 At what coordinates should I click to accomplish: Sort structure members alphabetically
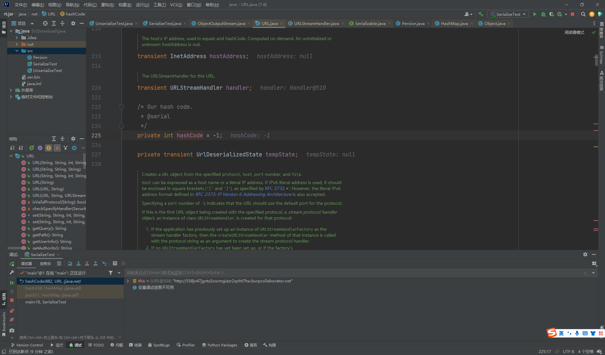coord(21,148)
